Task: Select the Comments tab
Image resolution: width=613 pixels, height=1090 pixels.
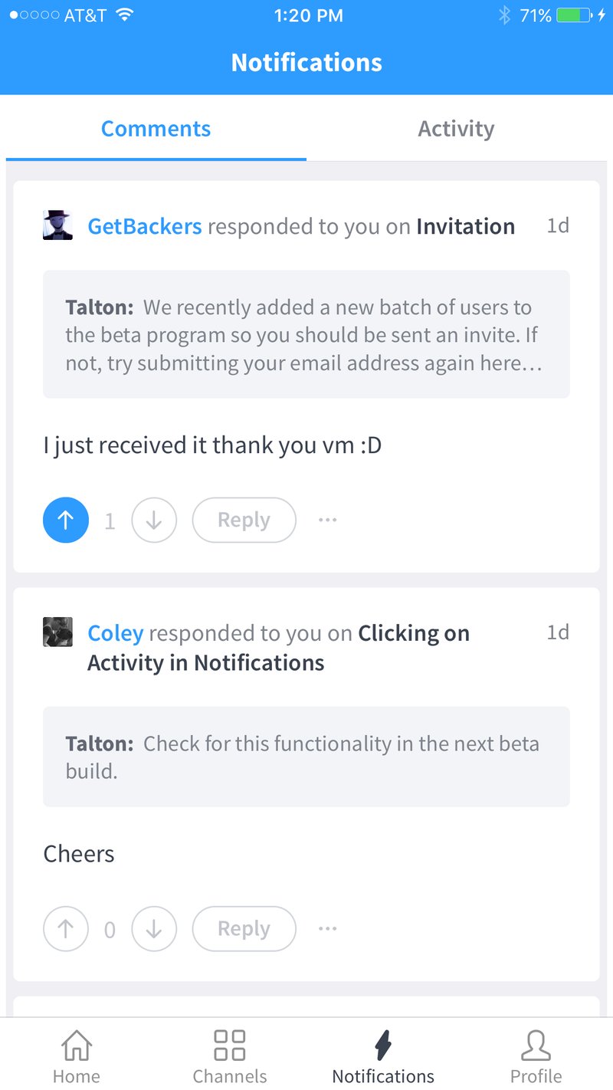Action: (156, 128)
